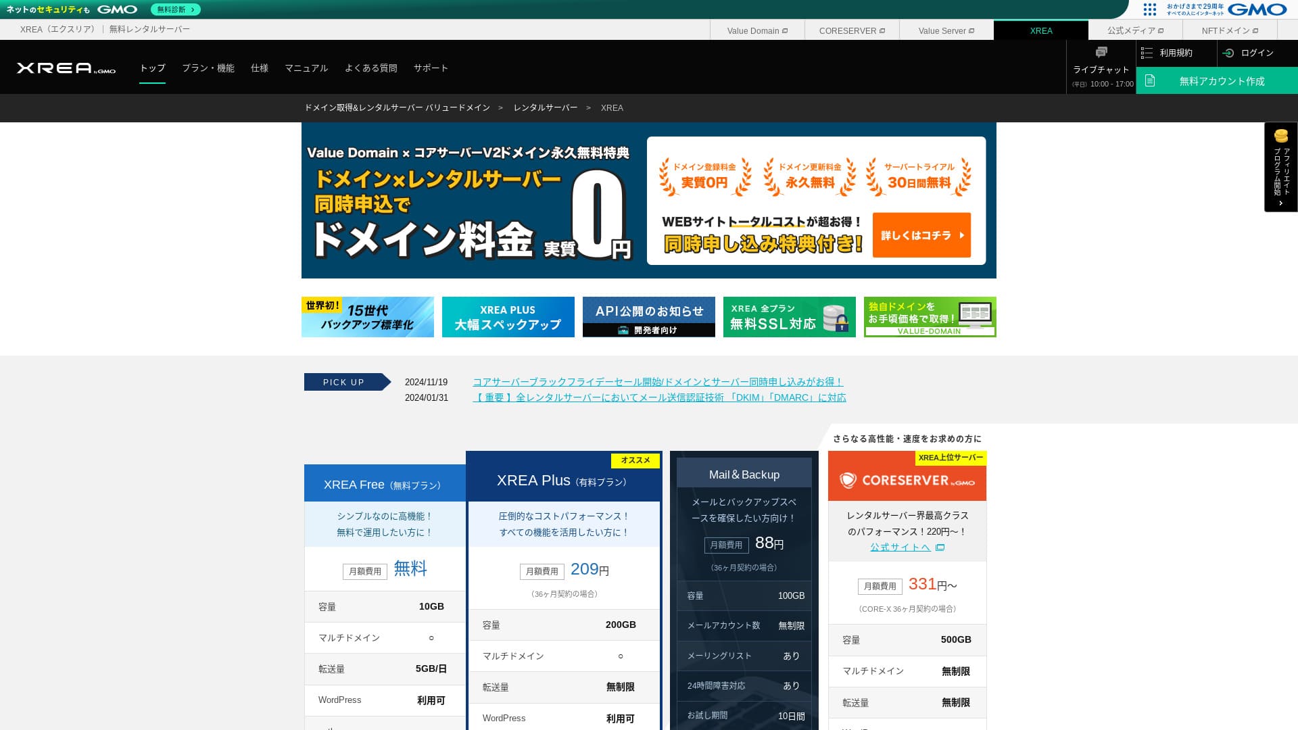1298x730 pixels.
Task: Click the レンタルサーバー breadcrumb
Action: point(545,107)
